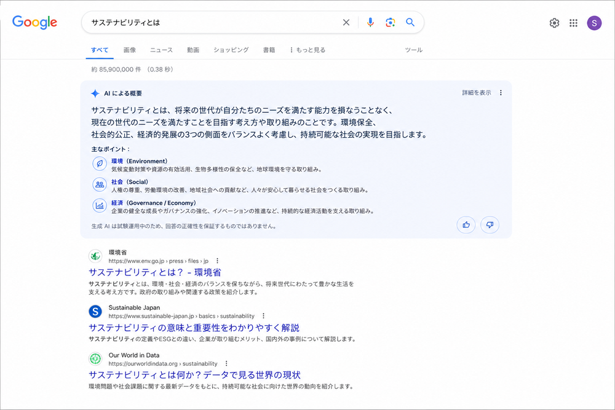
Task: Click the 約 85,900,000 件 result count
Action: tap(116, 69)
